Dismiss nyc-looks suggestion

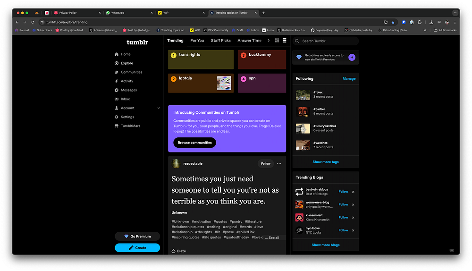[x=353, y=230]
